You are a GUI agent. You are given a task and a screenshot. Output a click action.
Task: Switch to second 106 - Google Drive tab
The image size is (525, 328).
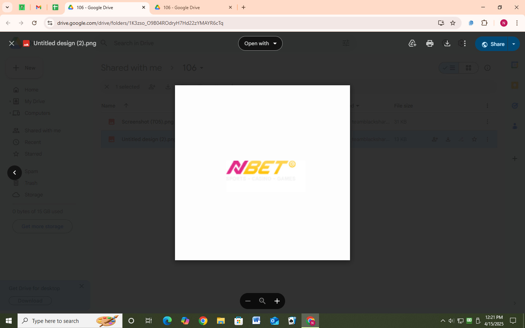coord(193,7)
